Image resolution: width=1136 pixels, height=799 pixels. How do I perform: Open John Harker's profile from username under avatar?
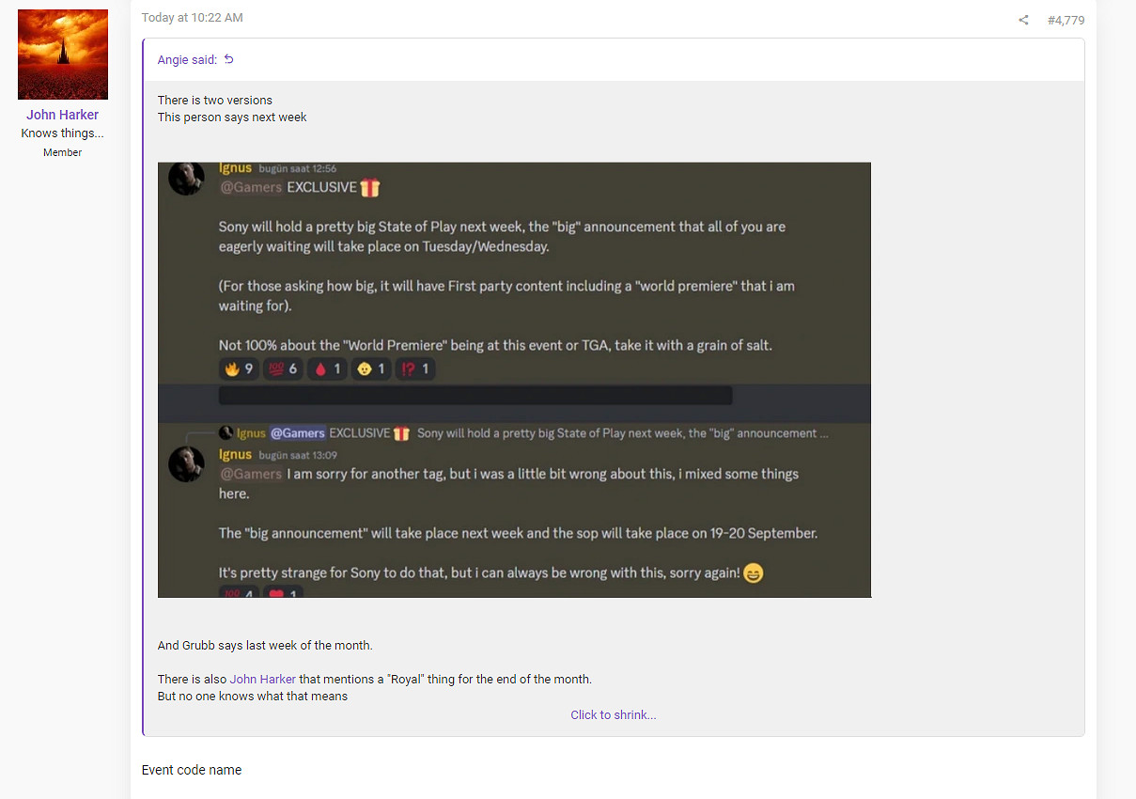pyautogui.click(x=62, y=115)
